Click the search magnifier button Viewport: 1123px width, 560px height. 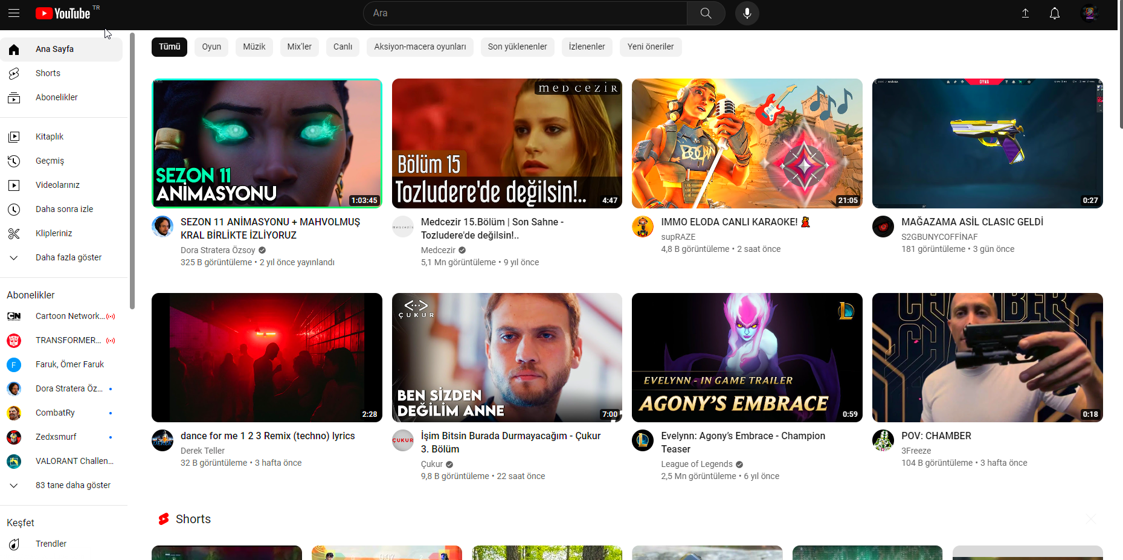[x=706, y=13]
